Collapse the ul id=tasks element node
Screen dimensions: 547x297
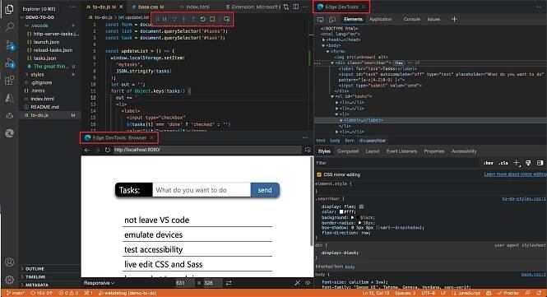point(332,96)
